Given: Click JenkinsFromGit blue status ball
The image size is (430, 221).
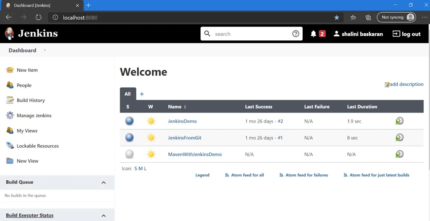Looking at the screenshot, I should click(130, 138).
